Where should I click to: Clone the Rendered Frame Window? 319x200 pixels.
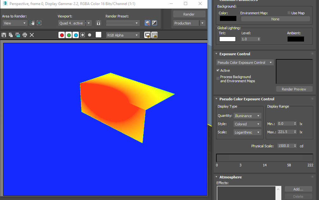[x=17, y=35]
